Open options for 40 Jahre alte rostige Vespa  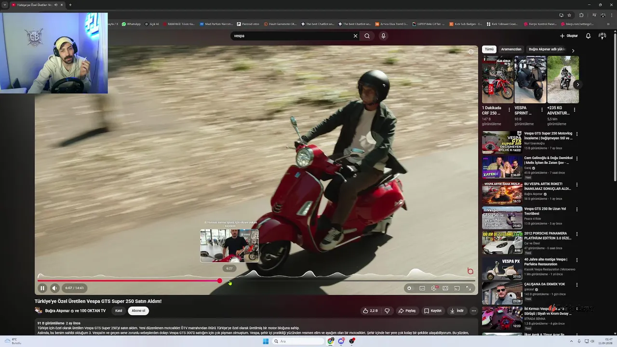pos(577,260)
